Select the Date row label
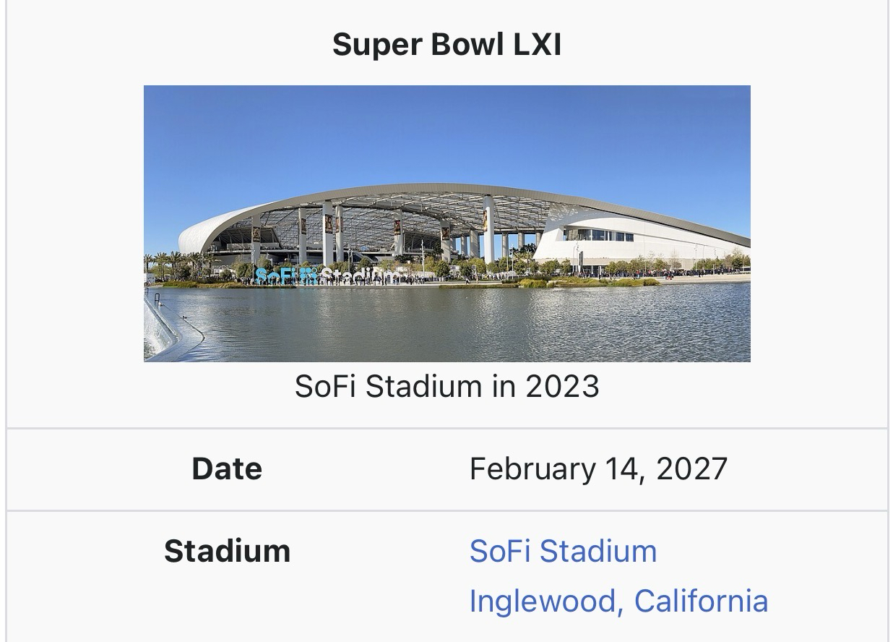 pos(227,468)
